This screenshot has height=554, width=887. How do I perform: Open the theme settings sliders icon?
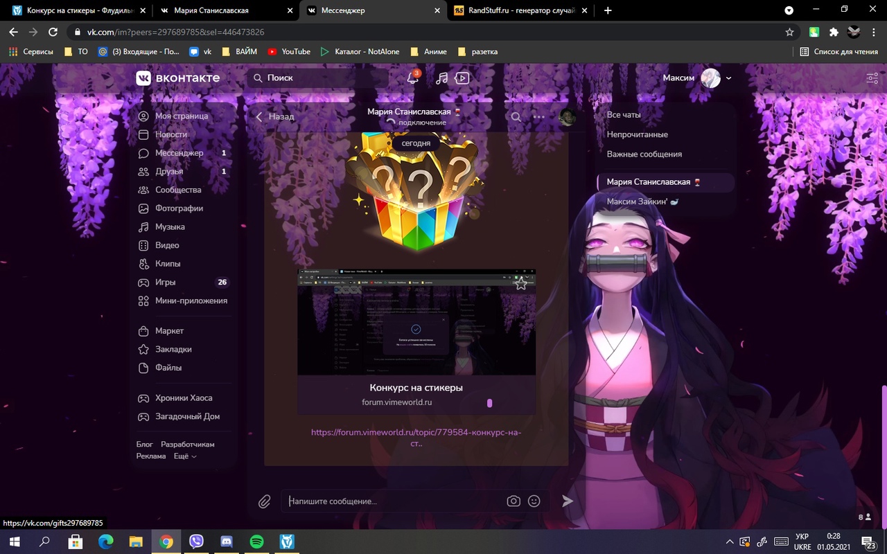[x=872, y=78]
